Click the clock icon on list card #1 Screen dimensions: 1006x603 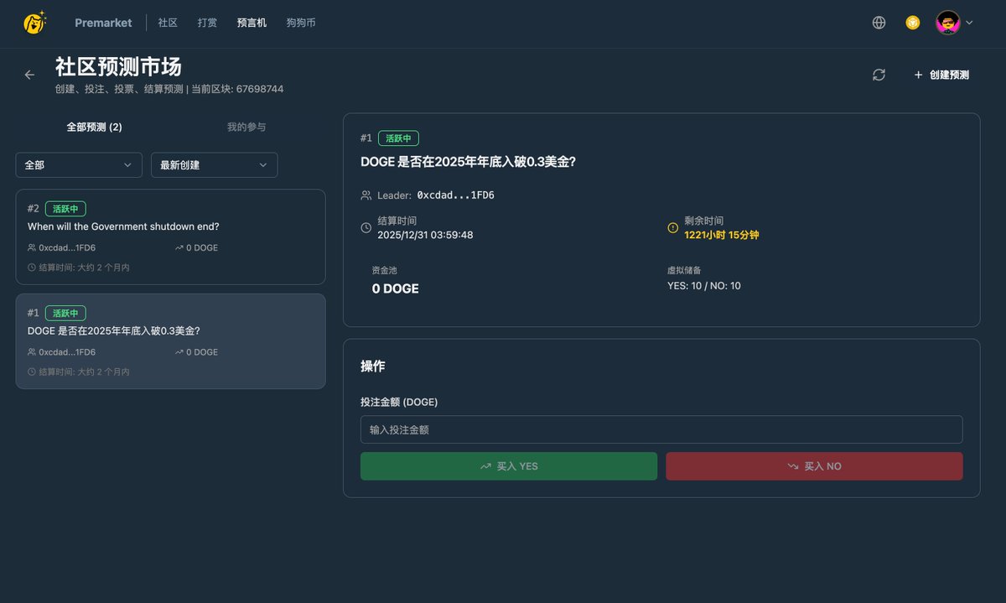tap(32, 372)
